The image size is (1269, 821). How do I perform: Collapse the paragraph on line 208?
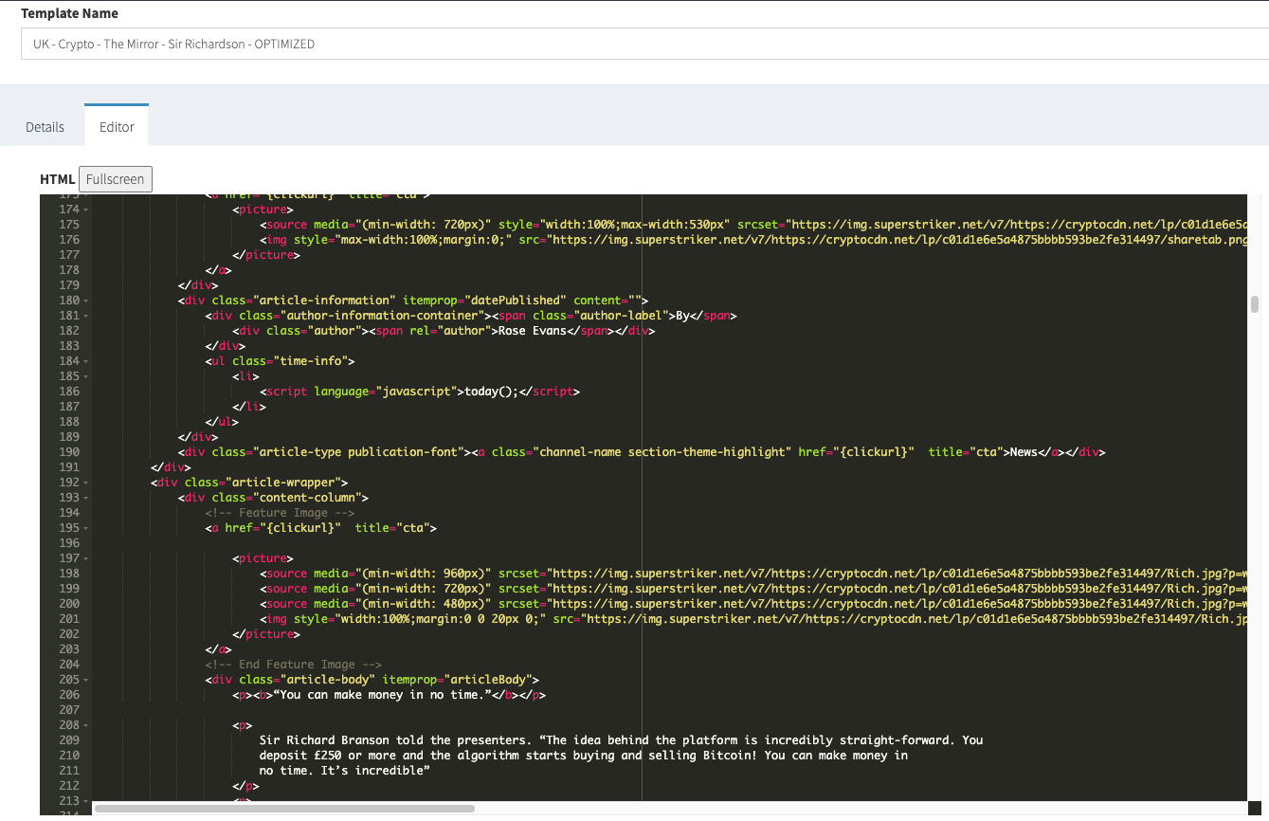pyautogui.click(x=85, y=725)
